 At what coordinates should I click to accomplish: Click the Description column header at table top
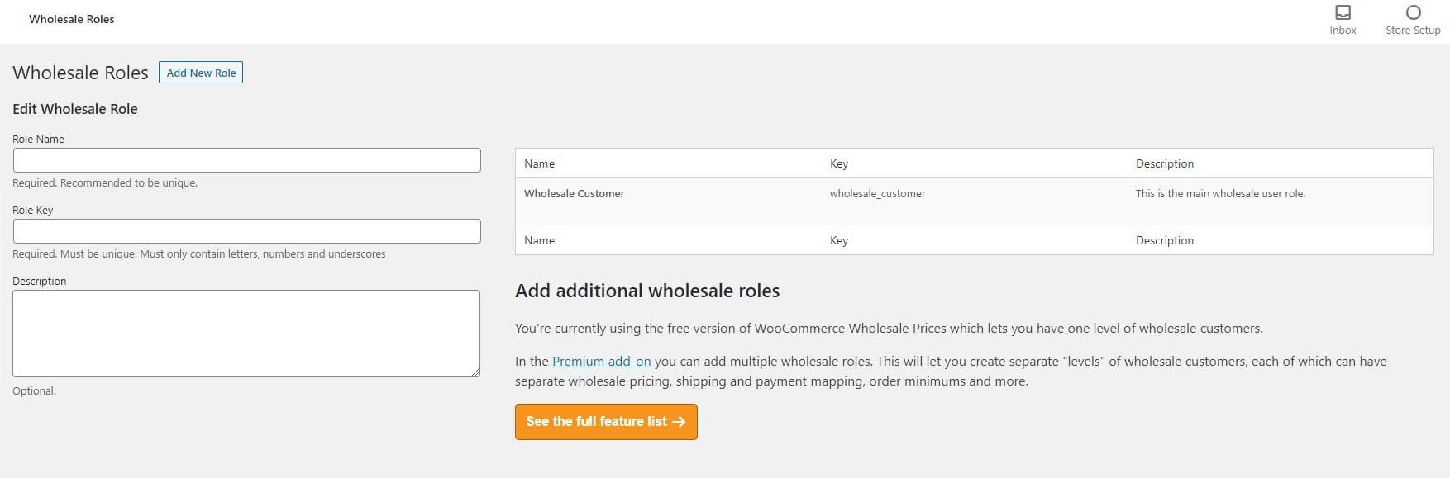(x=1164, y=163)
